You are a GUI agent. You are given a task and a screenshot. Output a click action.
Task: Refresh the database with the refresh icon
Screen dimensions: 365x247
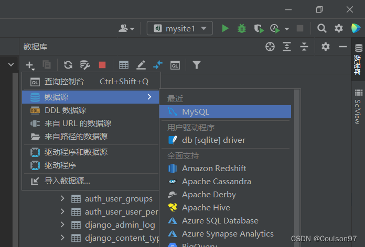[68, 65]
